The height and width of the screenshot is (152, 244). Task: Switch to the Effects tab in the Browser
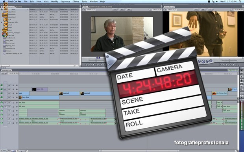point(19,7)
